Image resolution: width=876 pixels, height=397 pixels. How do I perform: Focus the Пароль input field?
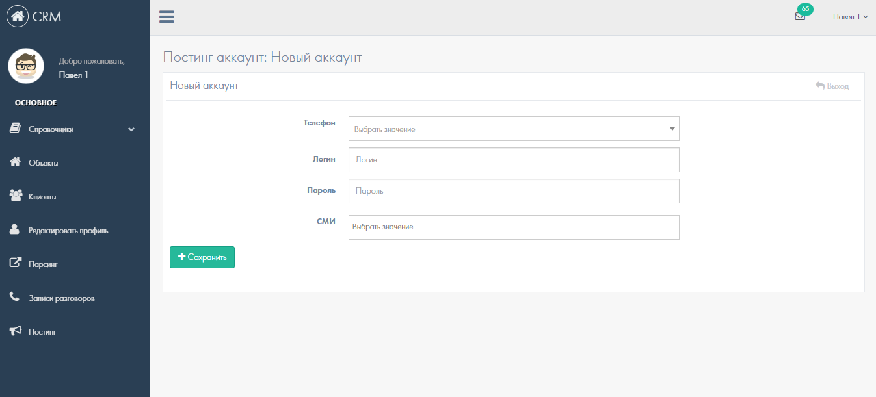point(514,191)
